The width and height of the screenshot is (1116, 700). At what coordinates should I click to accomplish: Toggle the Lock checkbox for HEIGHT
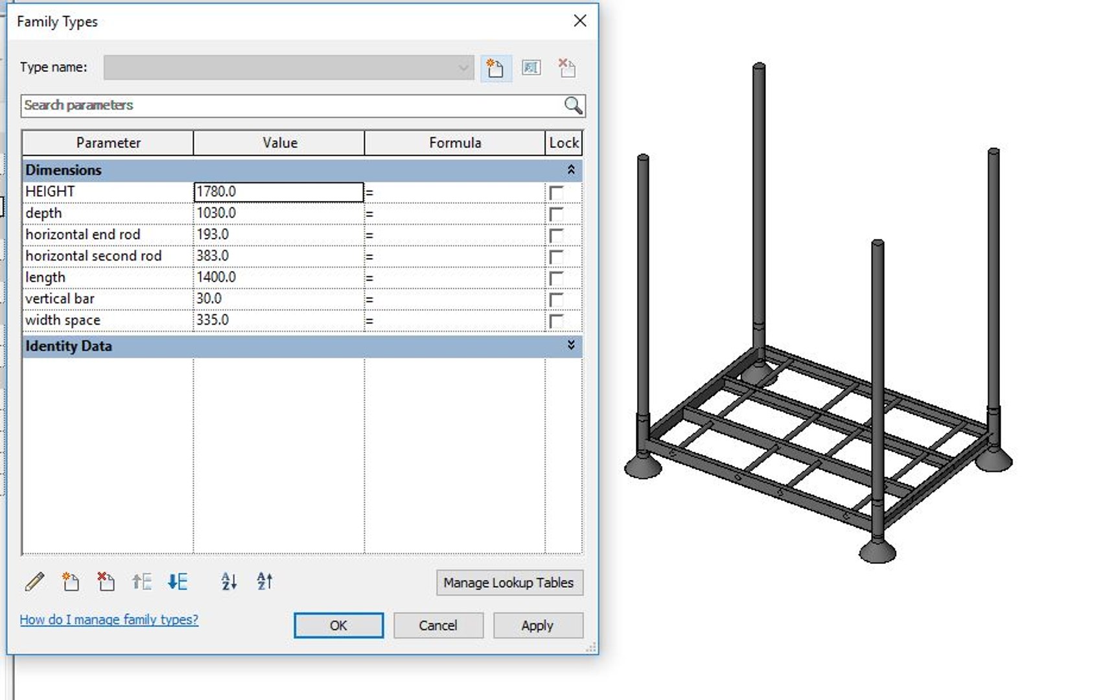tap(556, 192)
